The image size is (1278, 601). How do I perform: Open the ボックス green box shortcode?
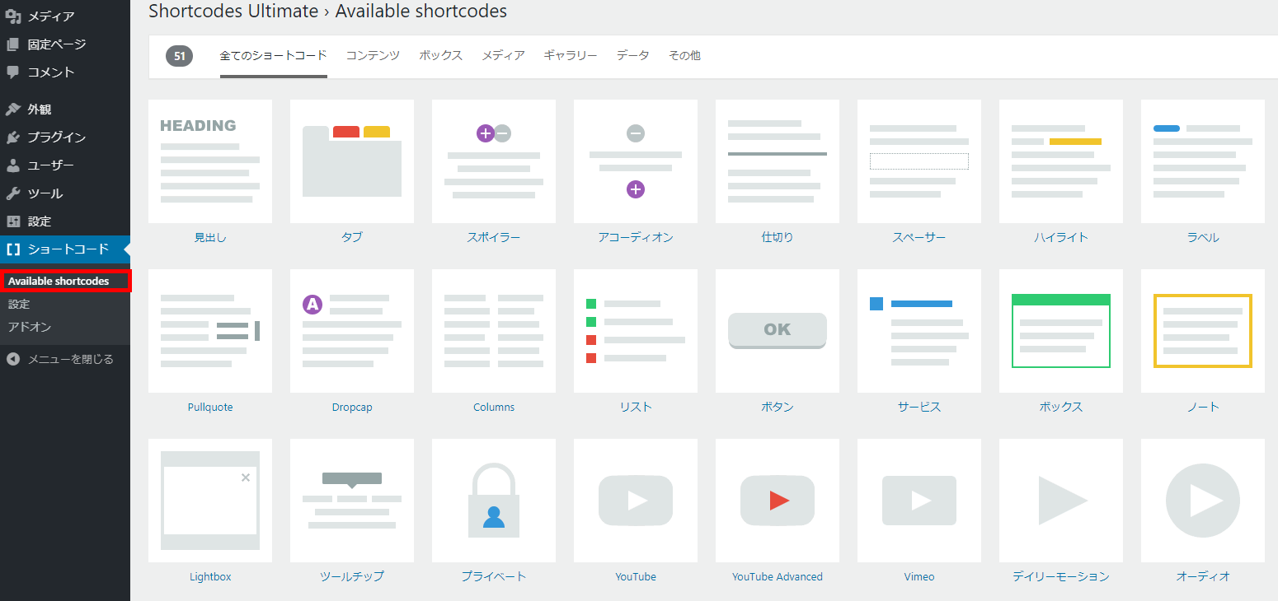pyautogui.click(x=1061, y=331)
